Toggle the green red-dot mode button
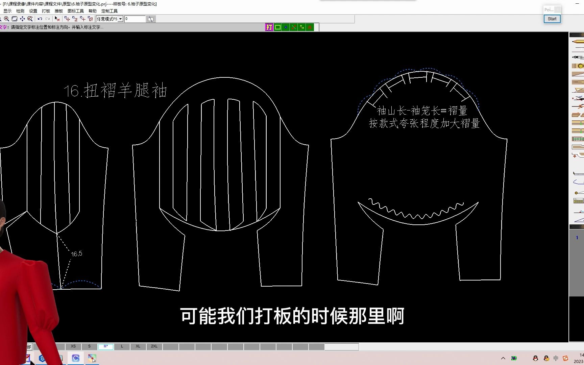584x365 pixels. (x=310, y=27)
